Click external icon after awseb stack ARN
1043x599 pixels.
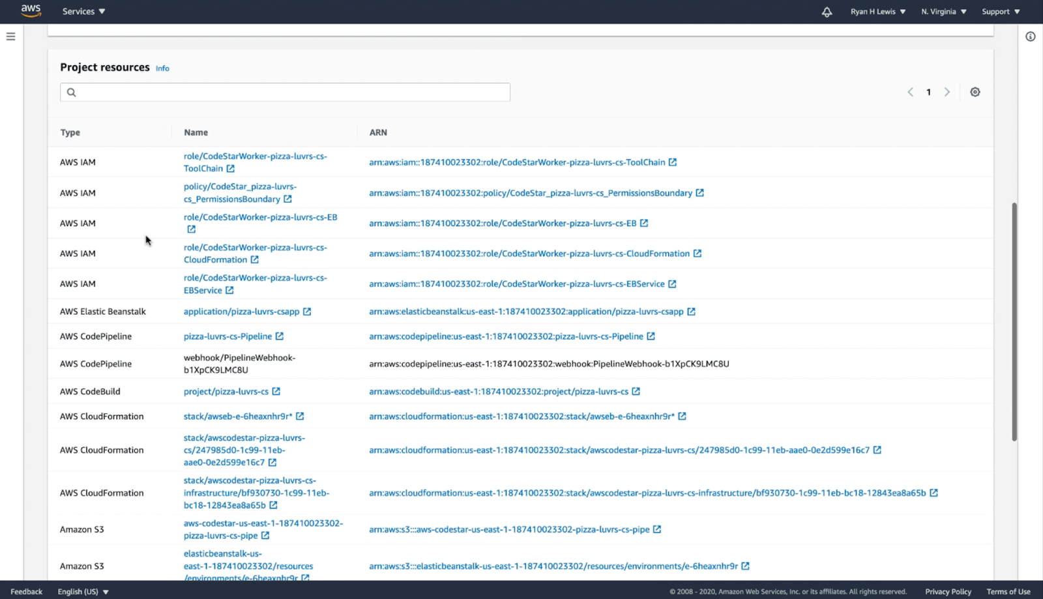coord(683,416)
